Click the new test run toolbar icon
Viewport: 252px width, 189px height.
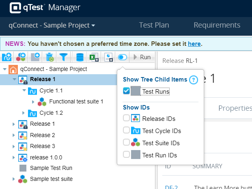[35, 58]
